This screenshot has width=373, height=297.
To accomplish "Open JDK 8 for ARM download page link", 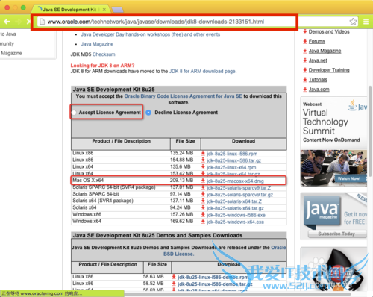I will 202,72.
